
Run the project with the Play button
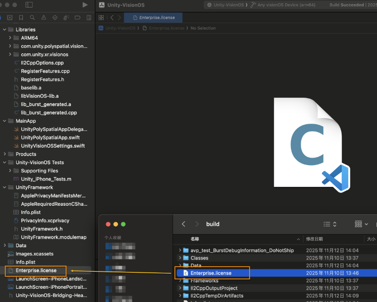(84, 4)
